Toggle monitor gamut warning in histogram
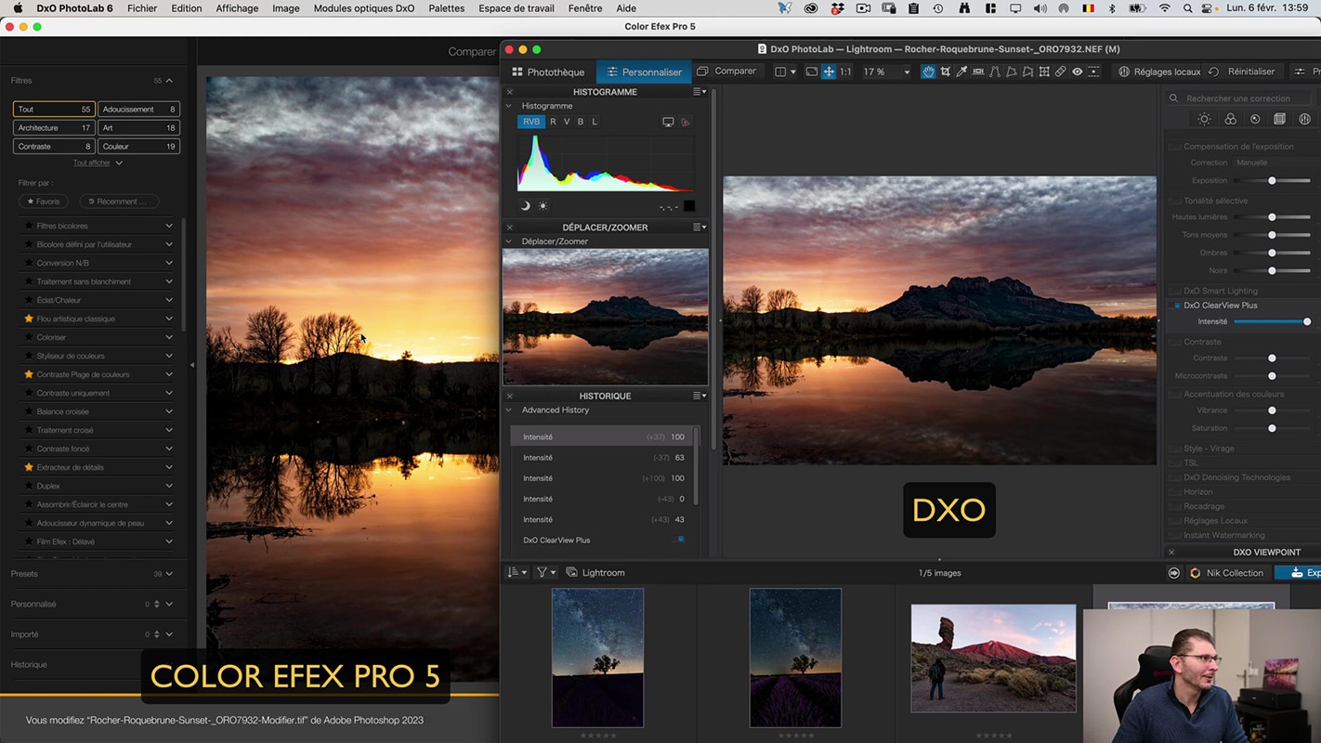Screen dimensions: 1321x743 click(668, 122)
